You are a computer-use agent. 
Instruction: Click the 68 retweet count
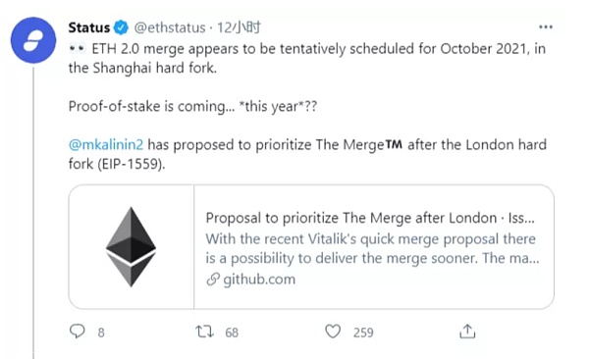(232, 333)
